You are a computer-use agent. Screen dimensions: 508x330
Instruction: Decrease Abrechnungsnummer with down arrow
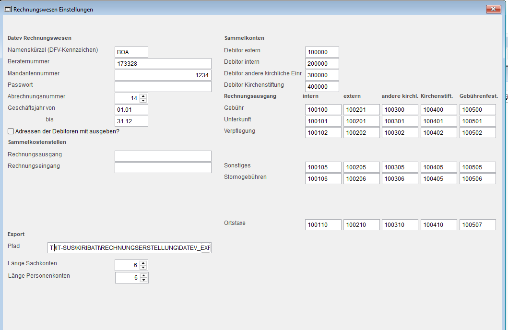pos(143,101)
